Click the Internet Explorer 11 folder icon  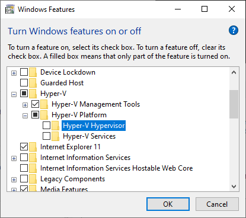point(33,147)
